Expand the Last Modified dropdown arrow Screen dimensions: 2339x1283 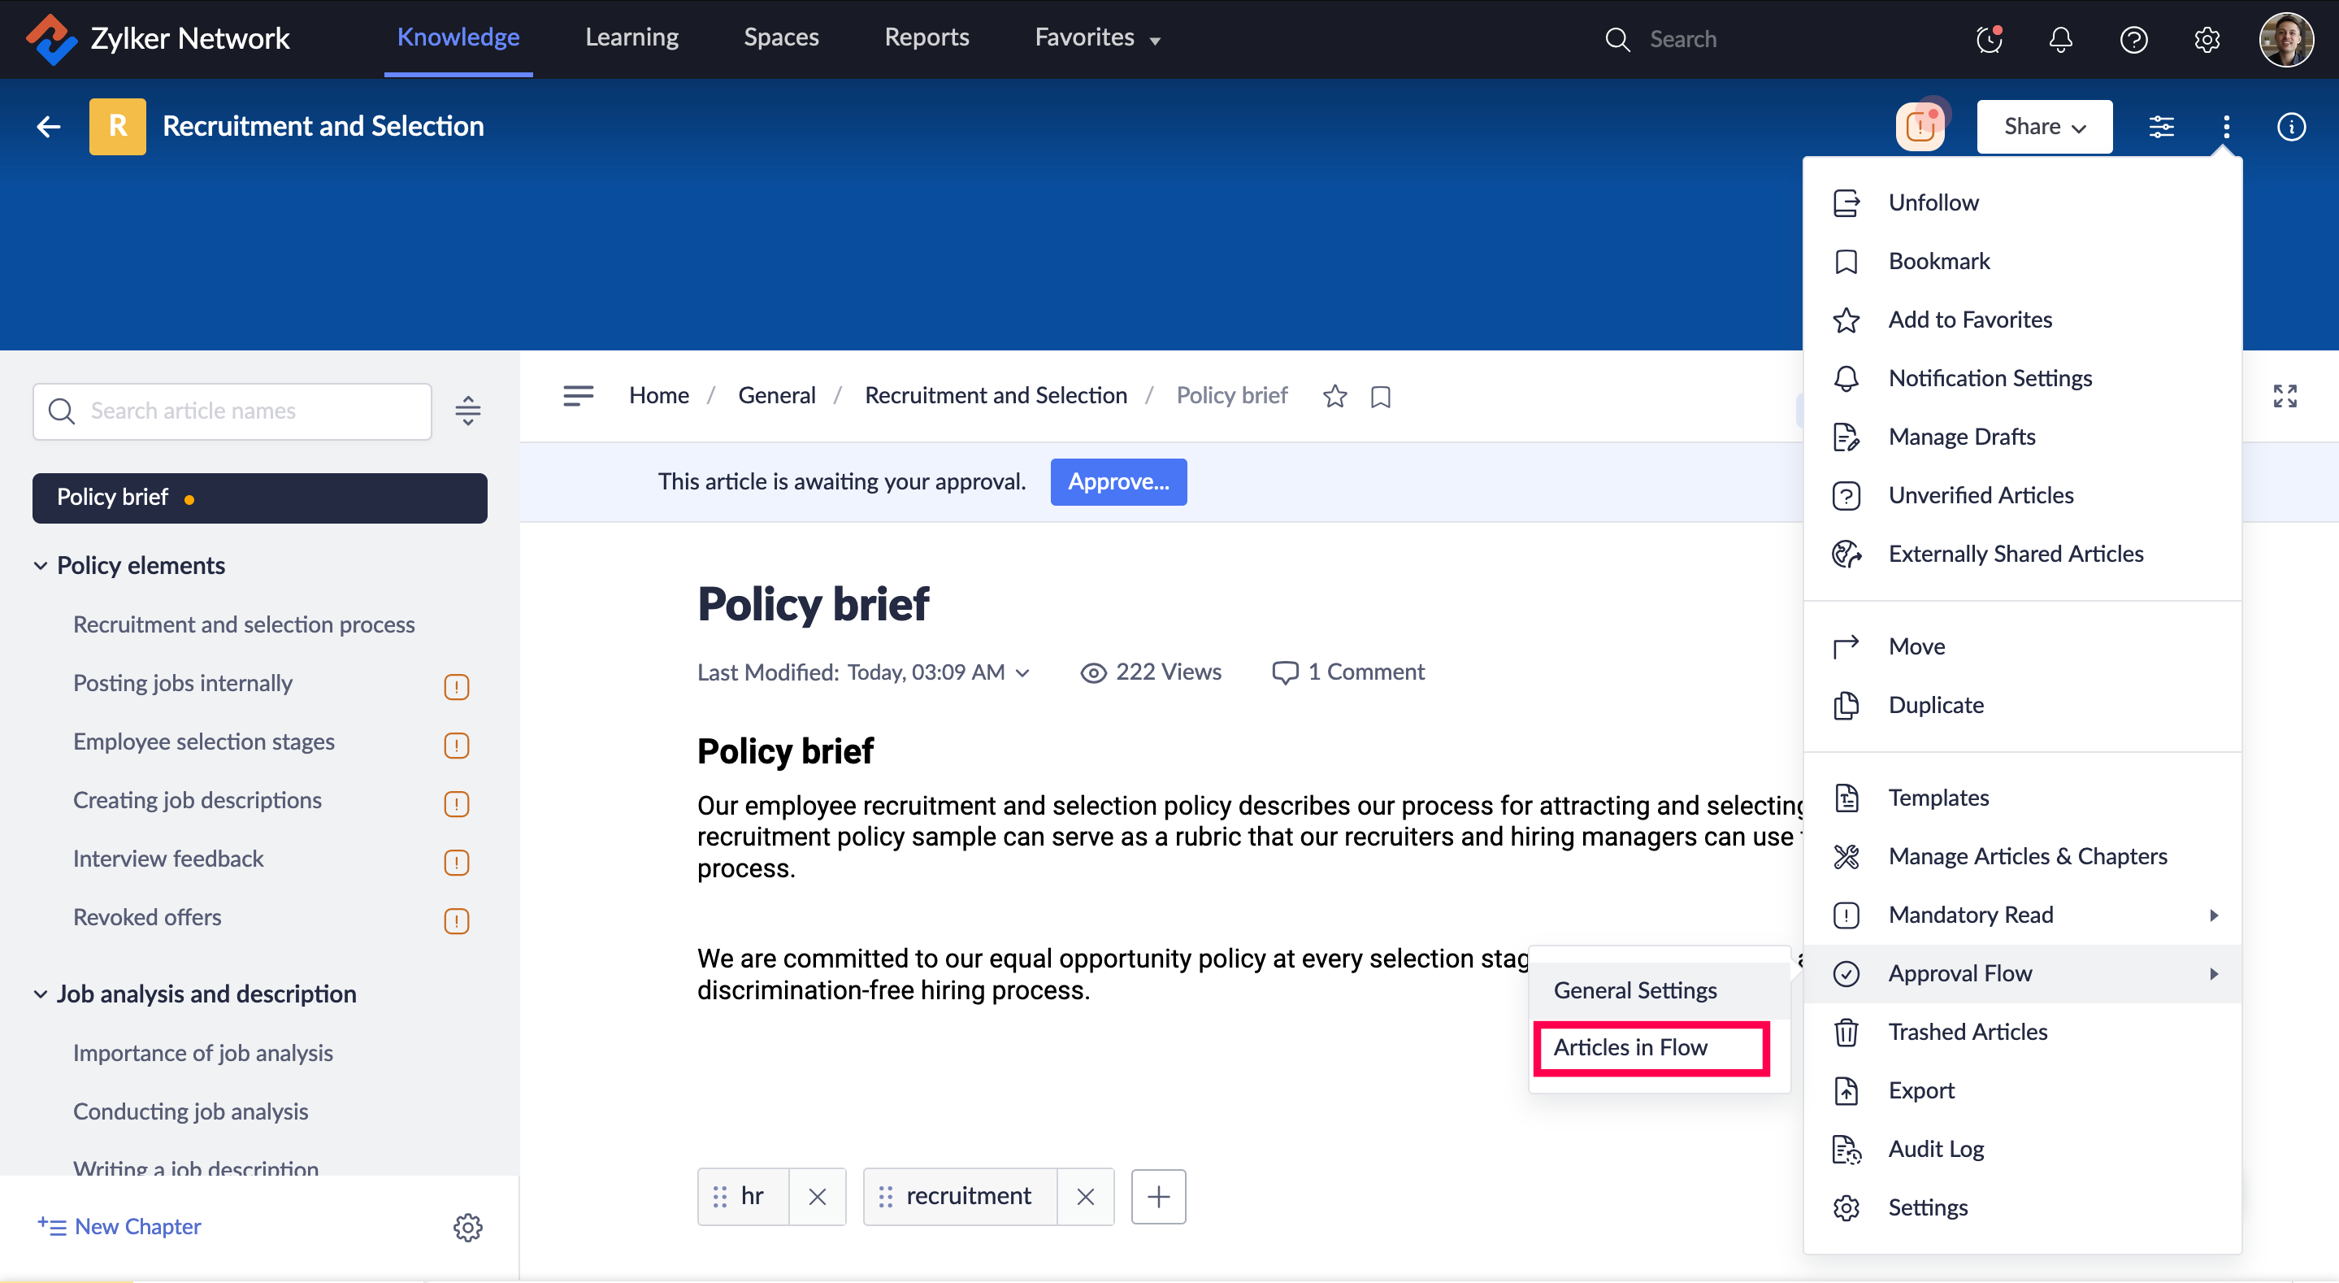tap(1023, 672)
